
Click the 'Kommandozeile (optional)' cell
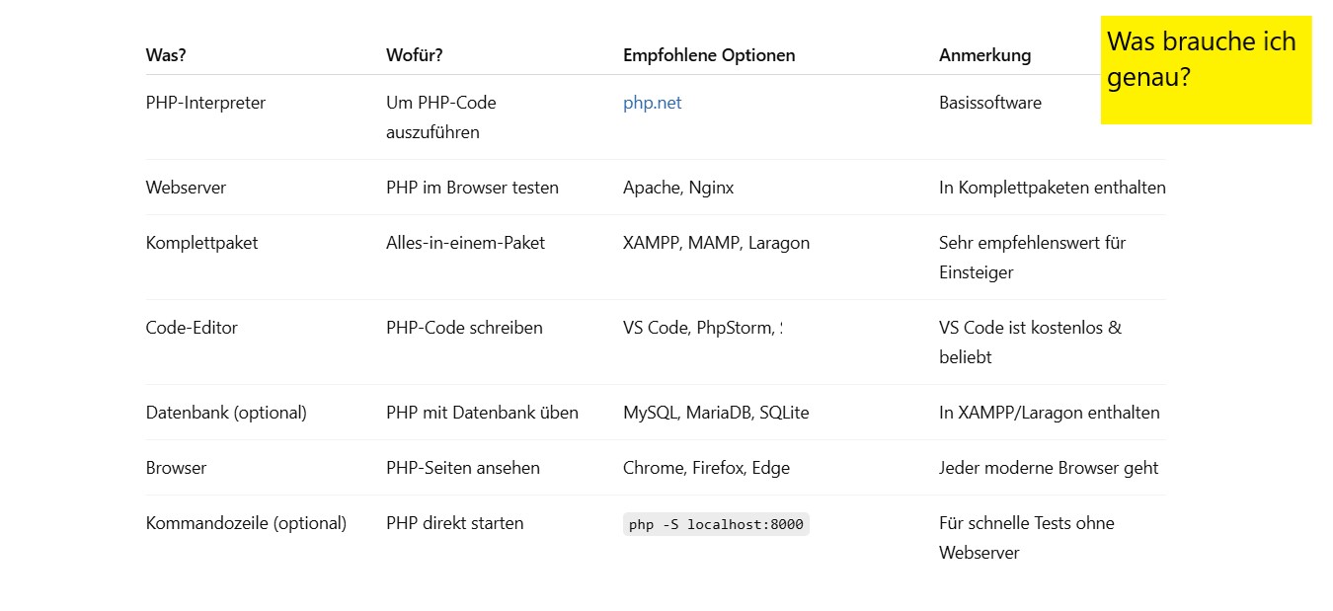click(x=246, y=523)
